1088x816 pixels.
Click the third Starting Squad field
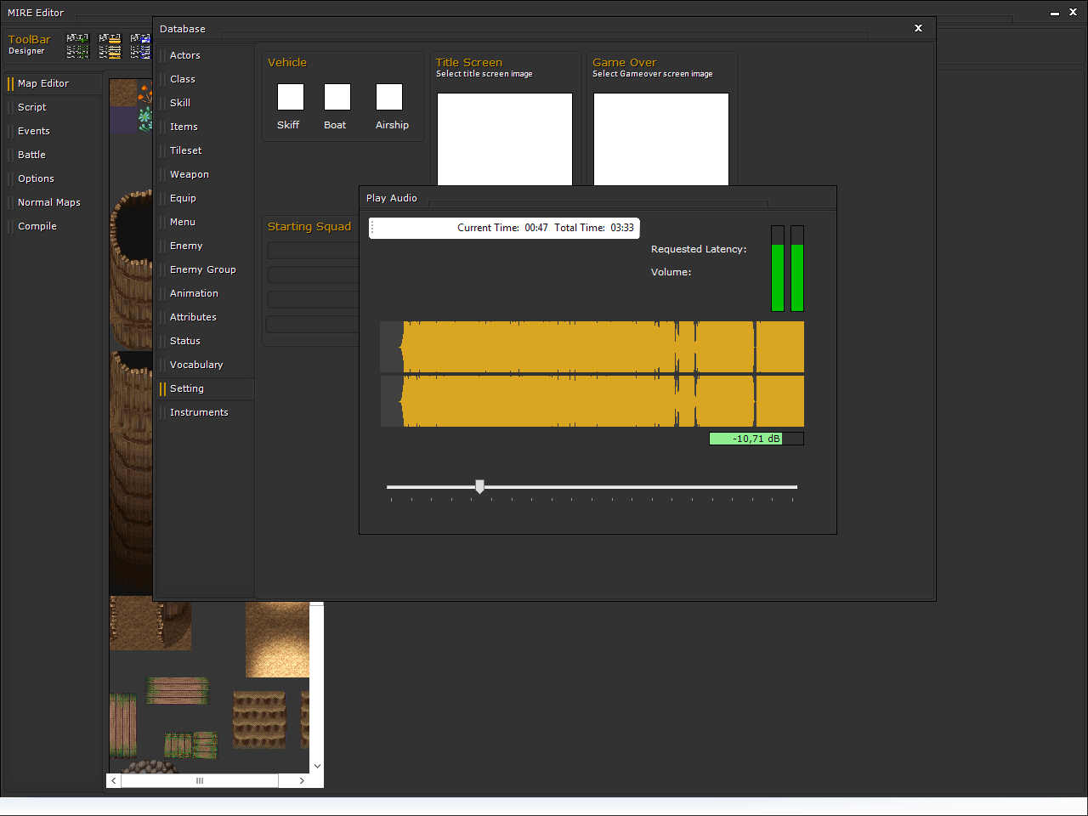pyautogui.click(x=313, y=299)
